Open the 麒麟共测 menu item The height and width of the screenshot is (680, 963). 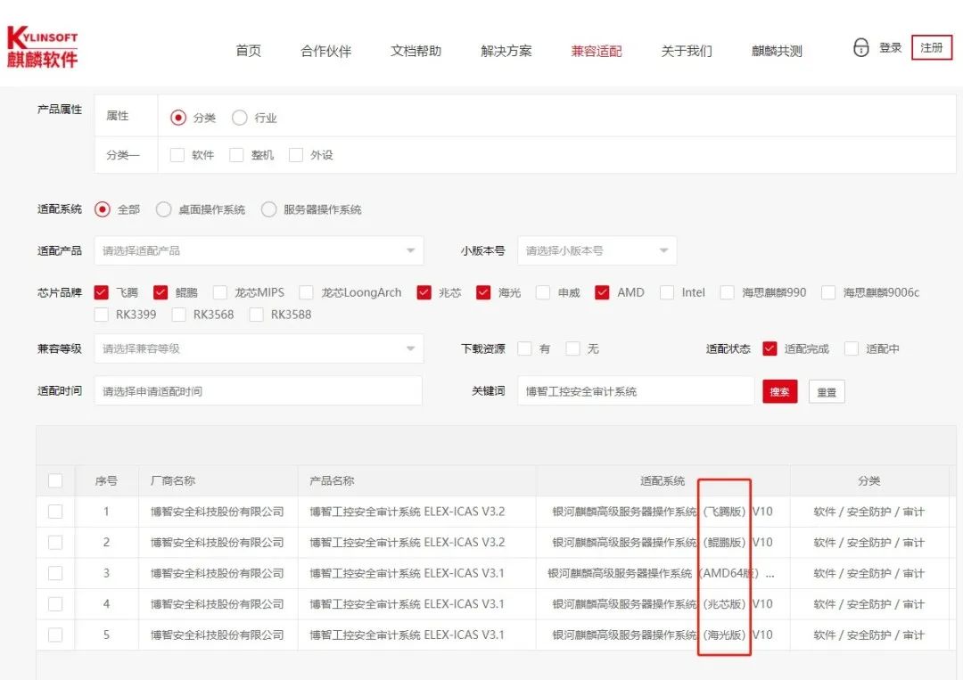click(x=777, y=51)
